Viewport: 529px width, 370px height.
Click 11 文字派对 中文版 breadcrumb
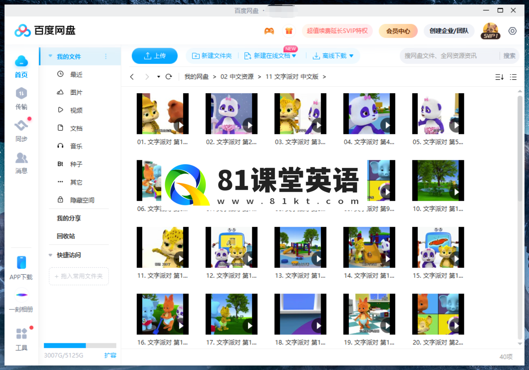coord(292,77)
